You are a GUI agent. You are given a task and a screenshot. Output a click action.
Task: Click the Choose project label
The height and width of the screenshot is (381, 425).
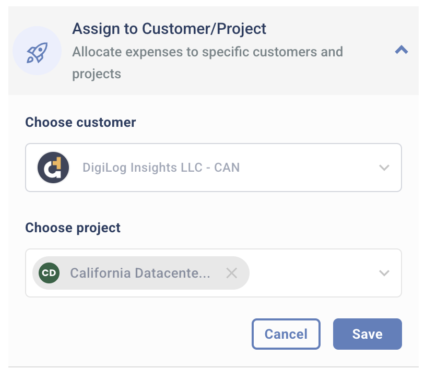click(73, 228)
